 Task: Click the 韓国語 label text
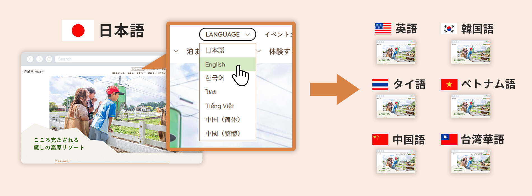click(x=477, y=29)
